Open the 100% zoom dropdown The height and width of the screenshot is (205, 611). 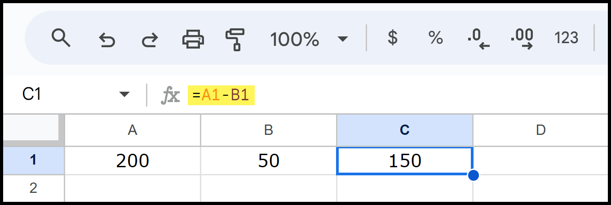click(x=309, y=39)
